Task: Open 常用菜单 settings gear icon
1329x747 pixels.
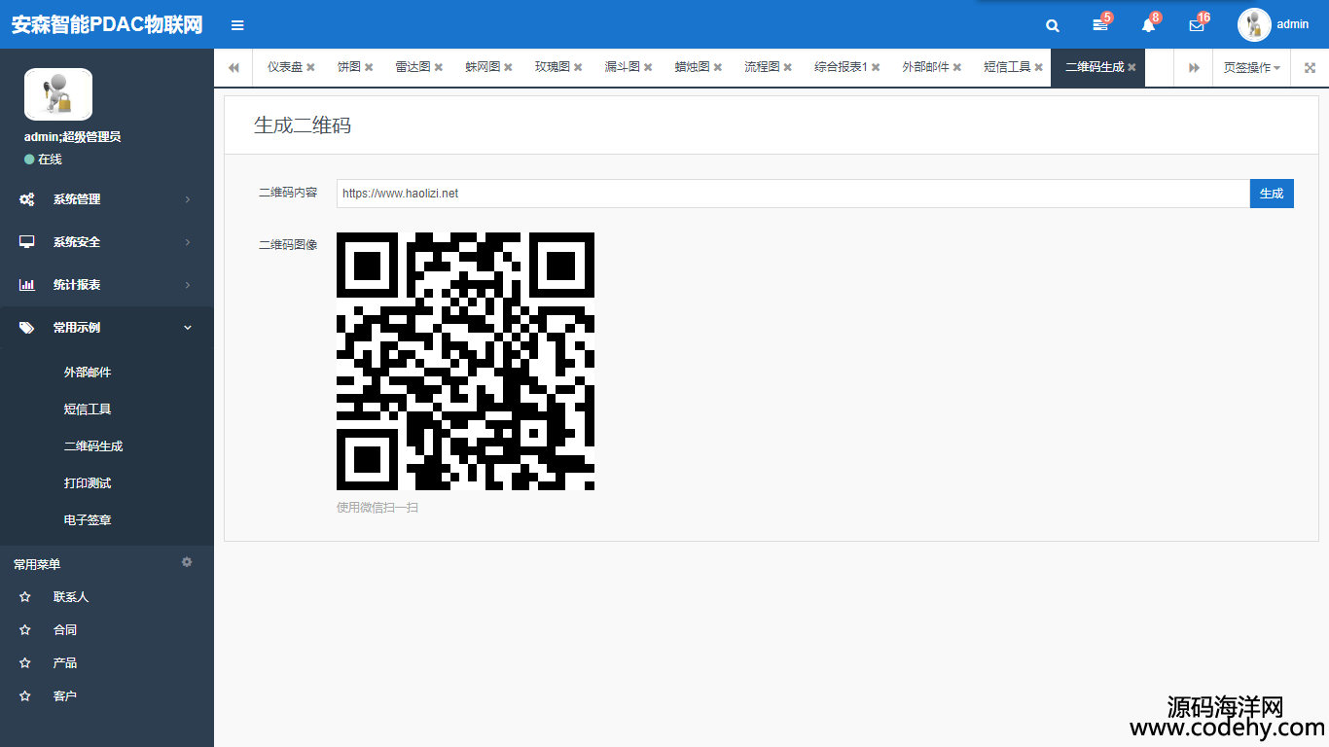Action: click(x=187, y=562)
